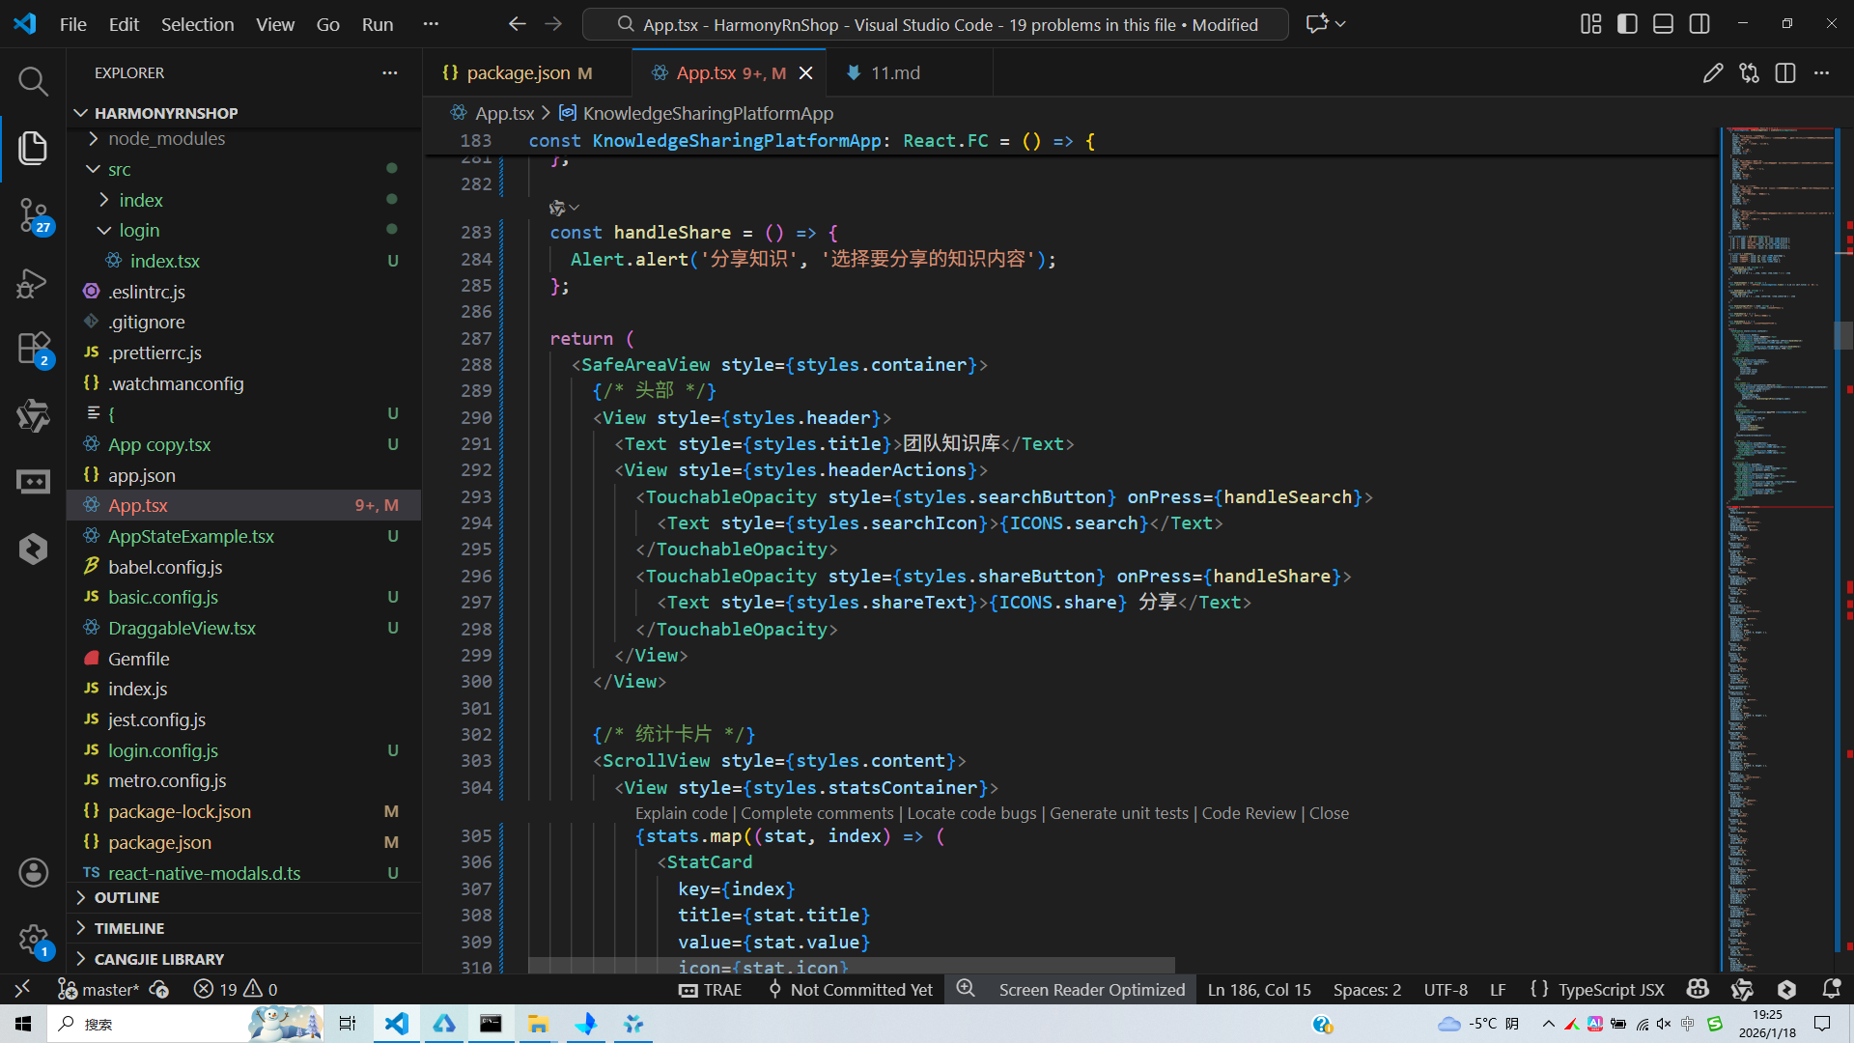
Task: Click split editor right icon
Action: (1785, 73)
